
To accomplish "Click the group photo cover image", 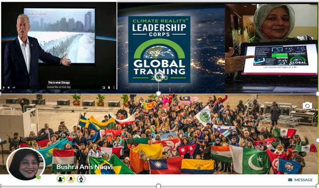I will click(x=159, y=134).
